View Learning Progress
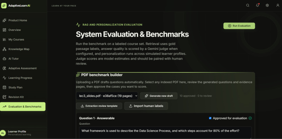The image size is (282, 139). pyautogui.click(x=23, y=78)
